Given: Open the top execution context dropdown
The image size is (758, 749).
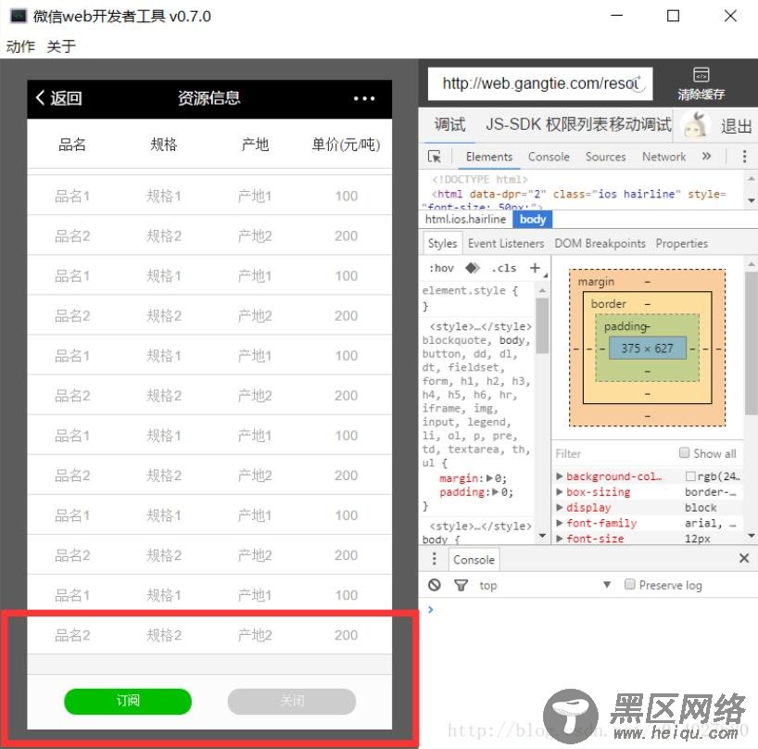Looking at the screenshot, I should (x=545, y=586).
